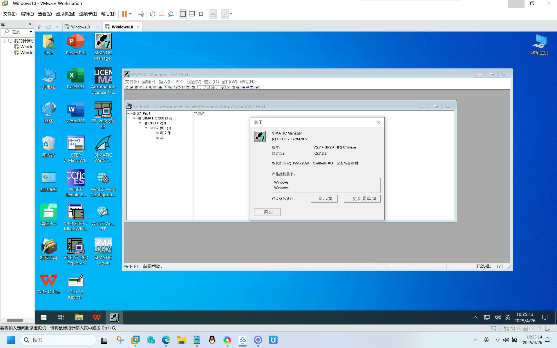557x348 pixels.
Task: Open Automation License Manager desktop icon
Action: point(103,81)
